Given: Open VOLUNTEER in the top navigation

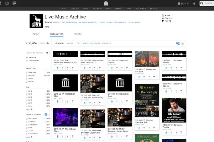Looking at the screenshot, I should [141, 9].
